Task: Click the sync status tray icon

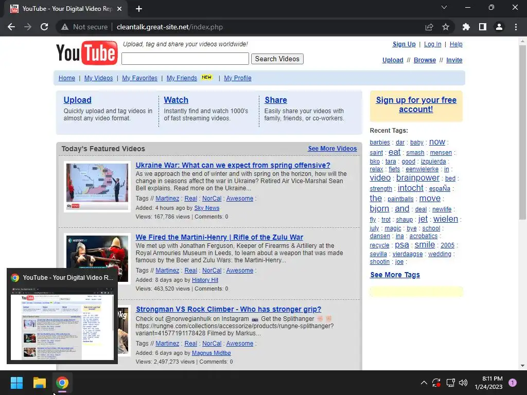Action: [x=436, y=383]
